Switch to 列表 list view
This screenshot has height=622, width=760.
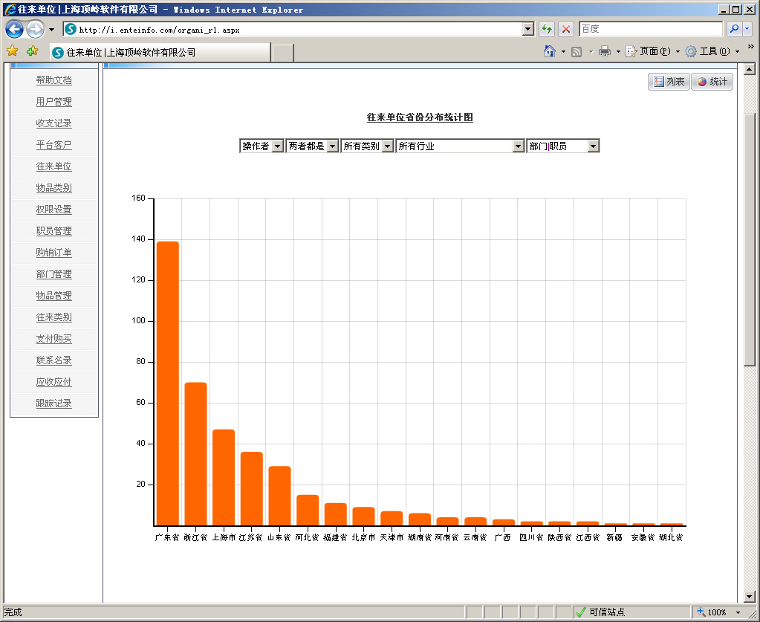669,82
